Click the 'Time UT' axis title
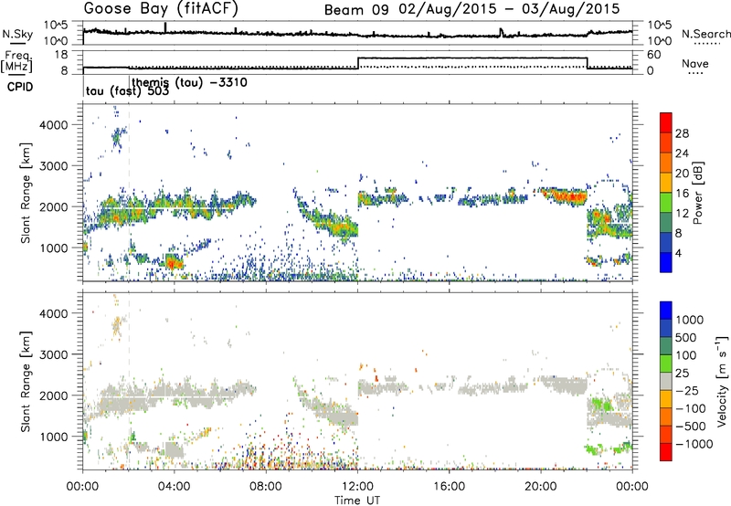This screenshot has width=731, height=506. tap(357, 501)
